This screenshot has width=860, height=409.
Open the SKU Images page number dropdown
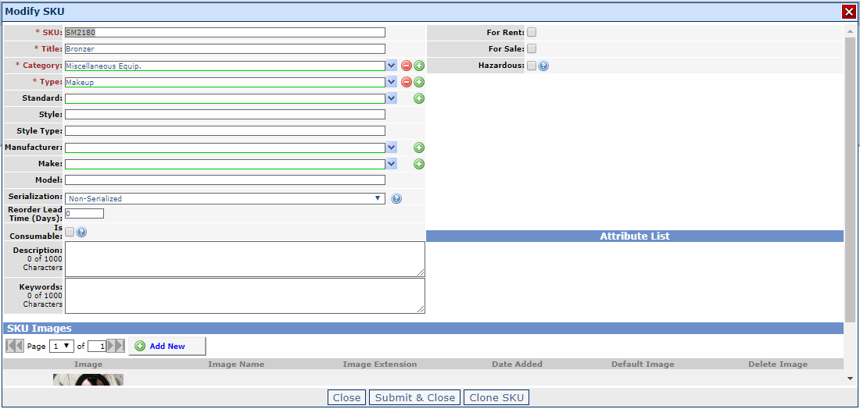click(62, 346)
